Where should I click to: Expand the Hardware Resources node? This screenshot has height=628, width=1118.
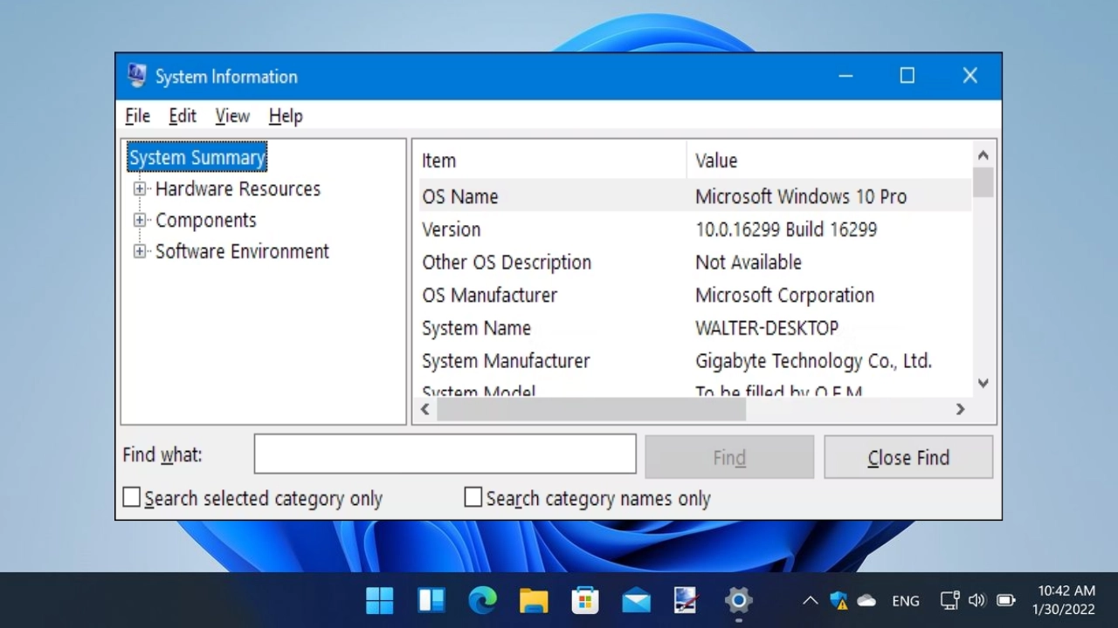[x=140, y=188]
